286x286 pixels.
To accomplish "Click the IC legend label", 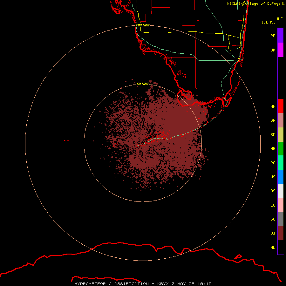I will click(273, 205).
